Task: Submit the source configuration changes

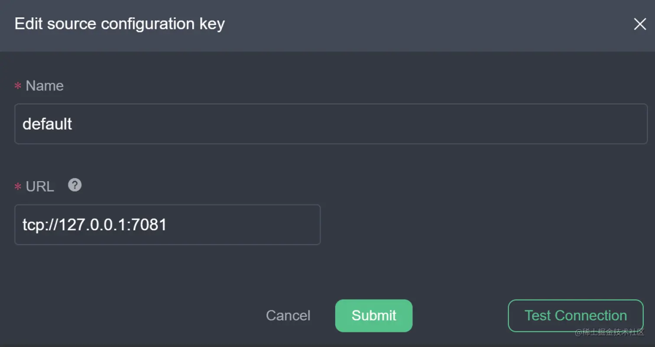Action: [x=373, y=315]
